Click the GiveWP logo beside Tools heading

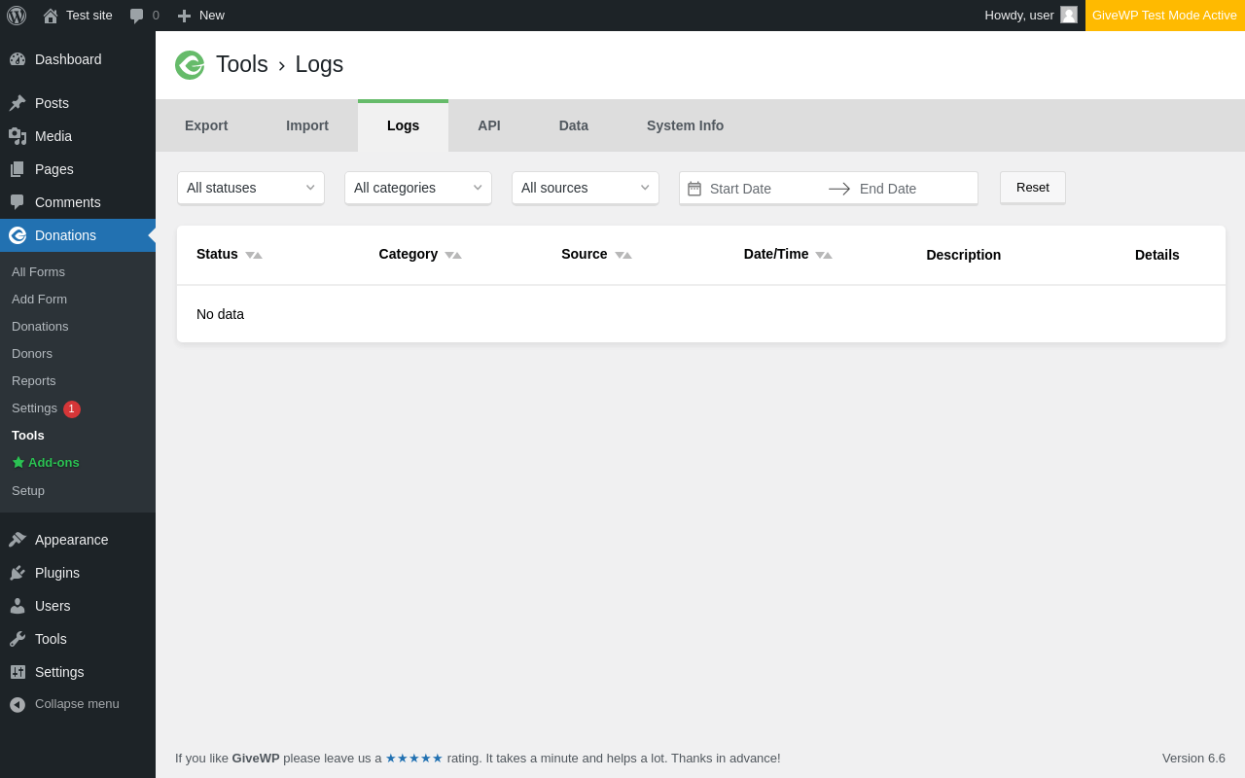pyautogui.click(x=190, y=65)
